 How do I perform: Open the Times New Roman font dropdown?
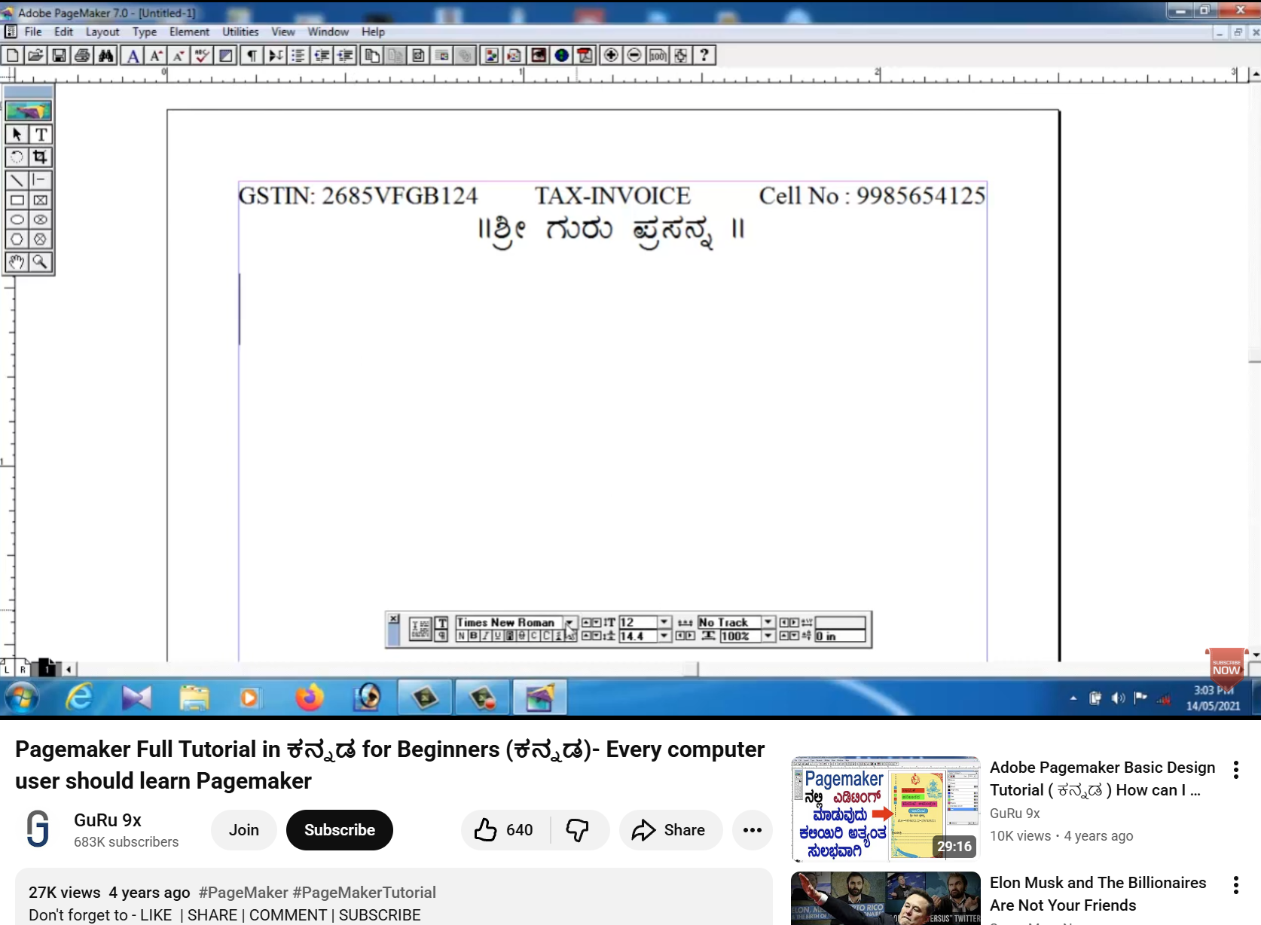point(570,623)
